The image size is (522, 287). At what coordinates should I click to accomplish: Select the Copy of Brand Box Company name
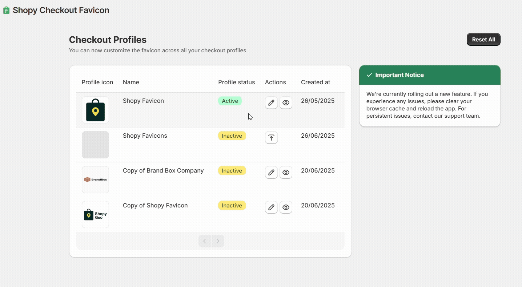pyautogui.click(x=163, y=170)
